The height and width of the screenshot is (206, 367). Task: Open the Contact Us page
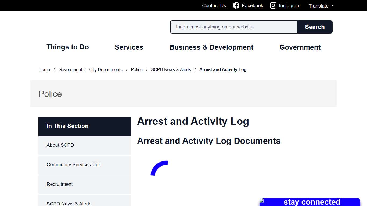[214, 5]
